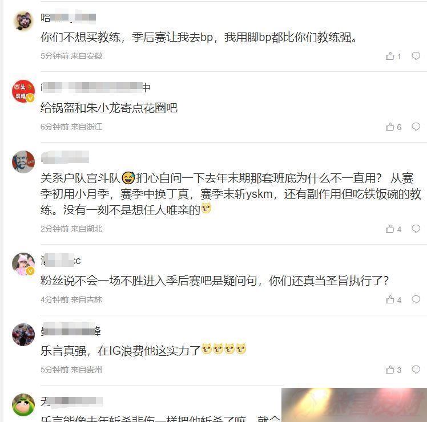Screen dimensions: 427x422
Task: Open the pink-hat girl avatar profile
Action: [23, 264]
